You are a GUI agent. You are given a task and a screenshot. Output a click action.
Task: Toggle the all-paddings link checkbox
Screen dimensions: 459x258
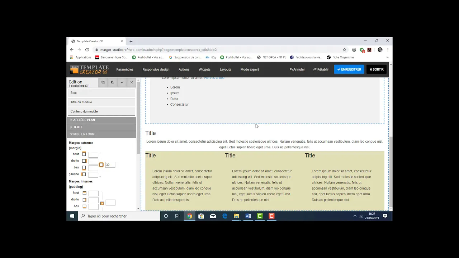(x=102, y=203)
